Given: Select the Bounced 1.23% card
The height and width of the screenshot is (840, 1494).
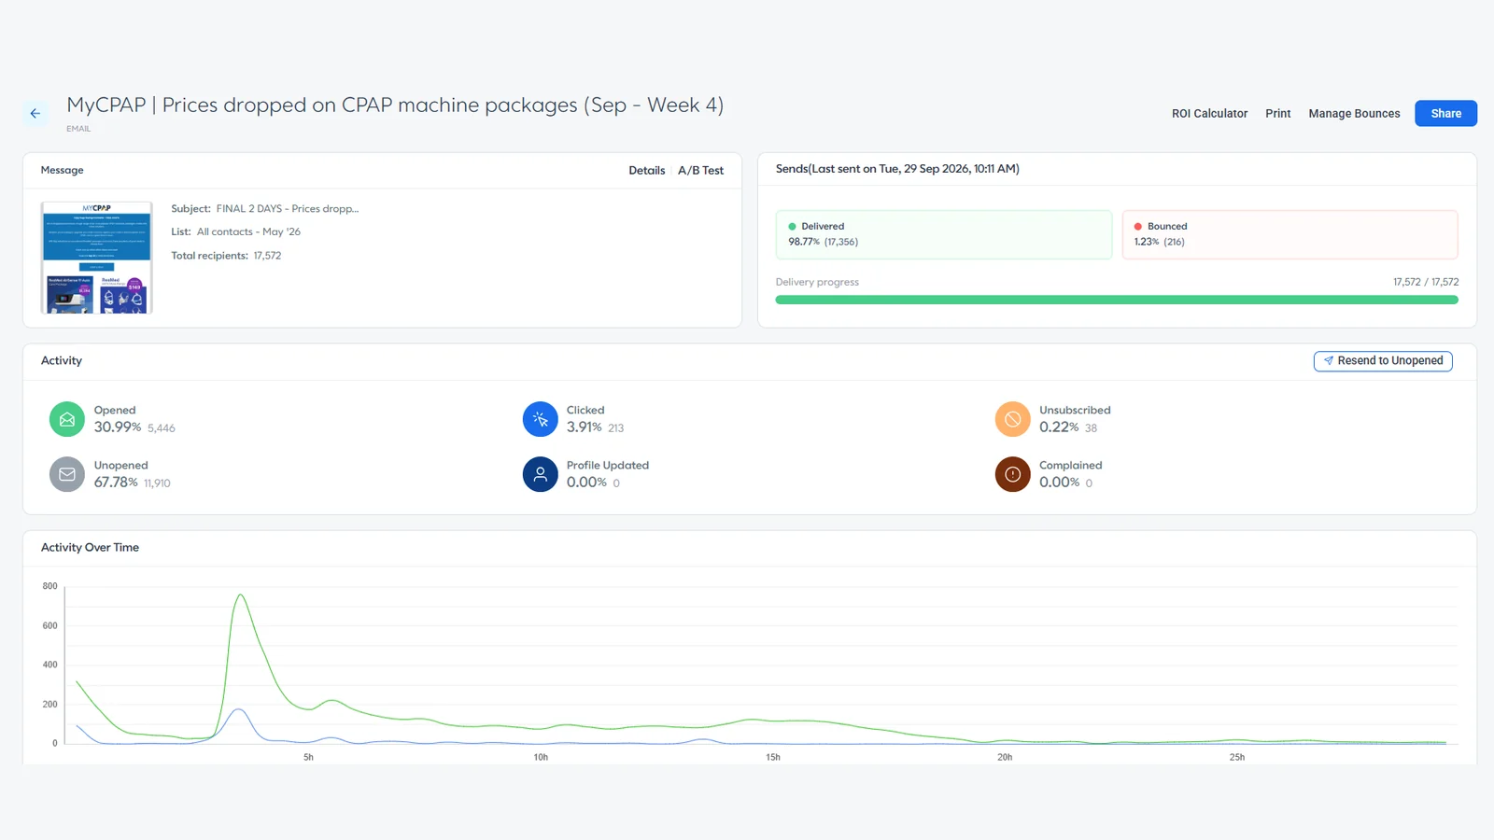Looking at the screenshot, I should (x=1290, y=234).
